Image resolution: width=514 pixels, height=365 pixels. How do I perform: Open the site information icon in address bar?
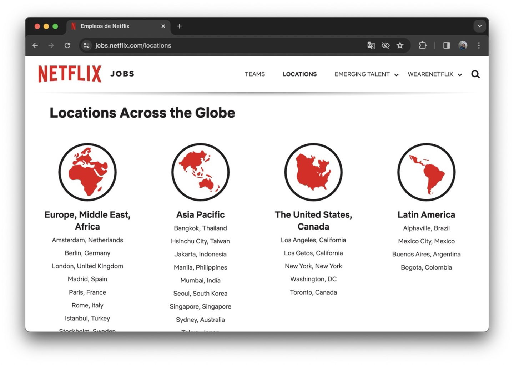(x=86, y=45)
